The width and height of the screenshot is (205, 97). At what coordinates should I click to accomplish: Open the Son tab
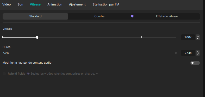[20, 4]
